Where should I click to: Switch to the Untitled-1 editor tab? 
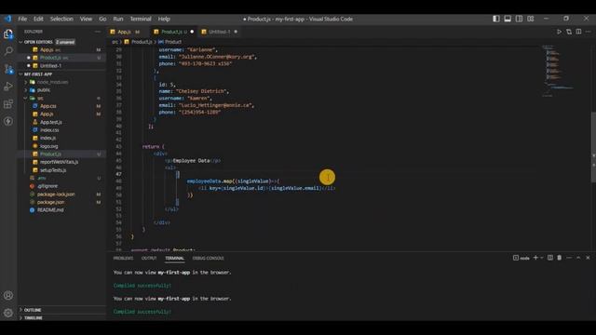[x=220, y=32]
